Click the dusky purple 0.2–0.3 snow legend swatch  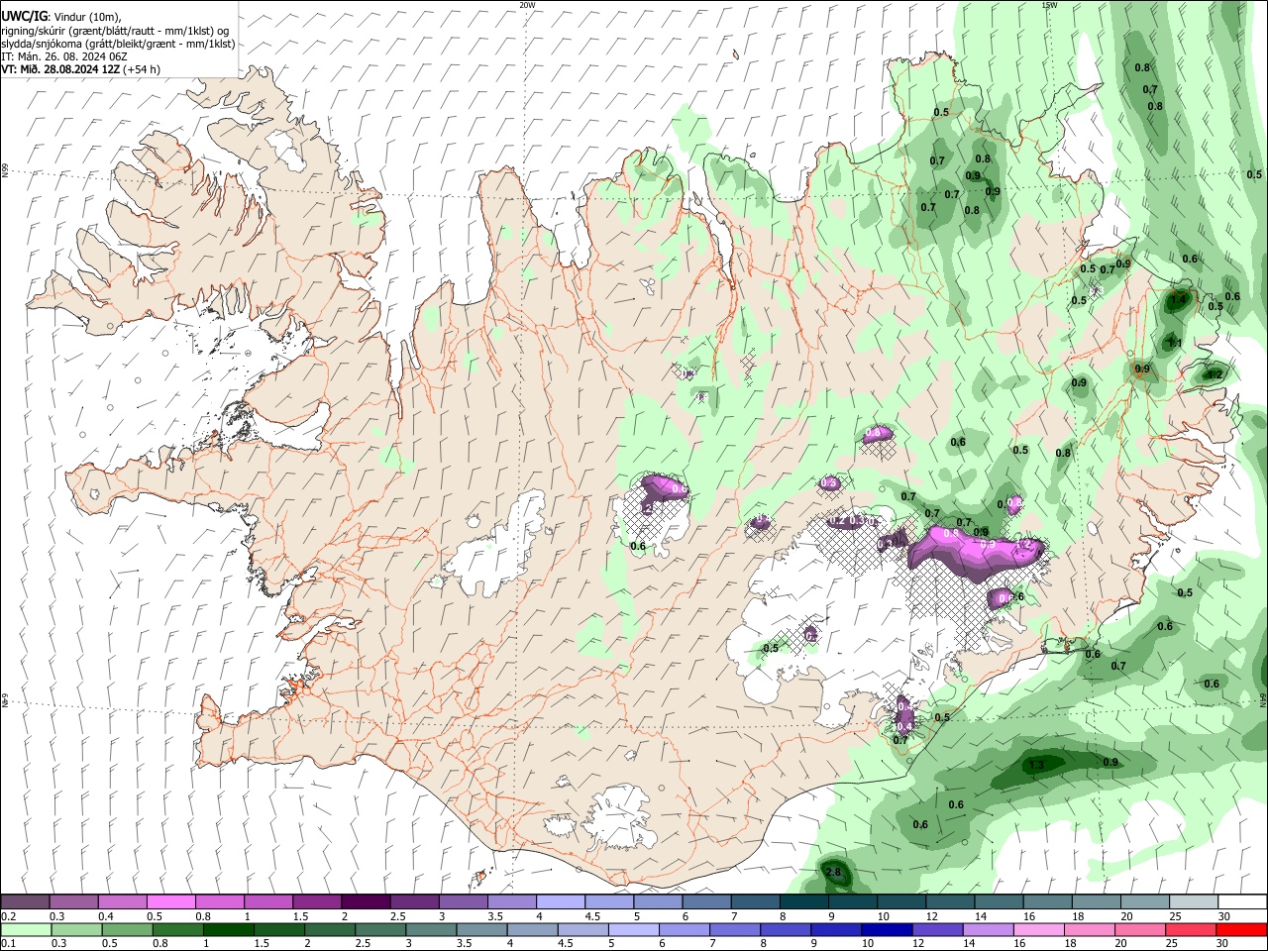[26, 902]
